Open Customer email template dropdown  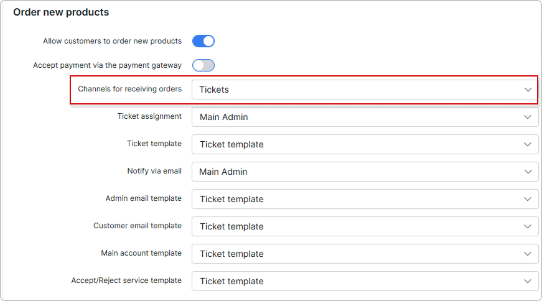[x=365, y=226]
